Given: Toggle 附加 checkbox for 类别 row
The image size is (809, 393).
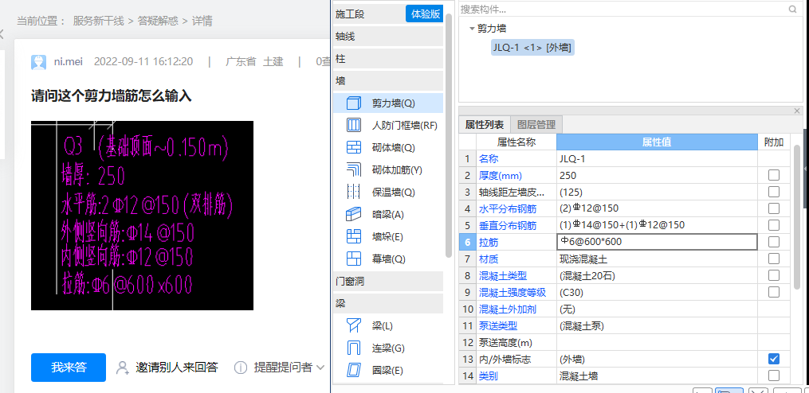Looking at the screenshot, I should tap(773, 375).
